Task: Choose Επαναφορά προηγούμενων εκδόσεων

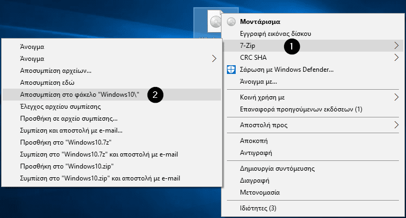Action: pos(312,109)
